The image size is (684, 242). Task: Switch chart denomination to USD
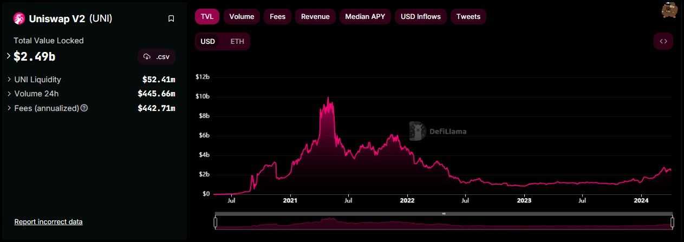pyautogui.click(x=208, y=41)
